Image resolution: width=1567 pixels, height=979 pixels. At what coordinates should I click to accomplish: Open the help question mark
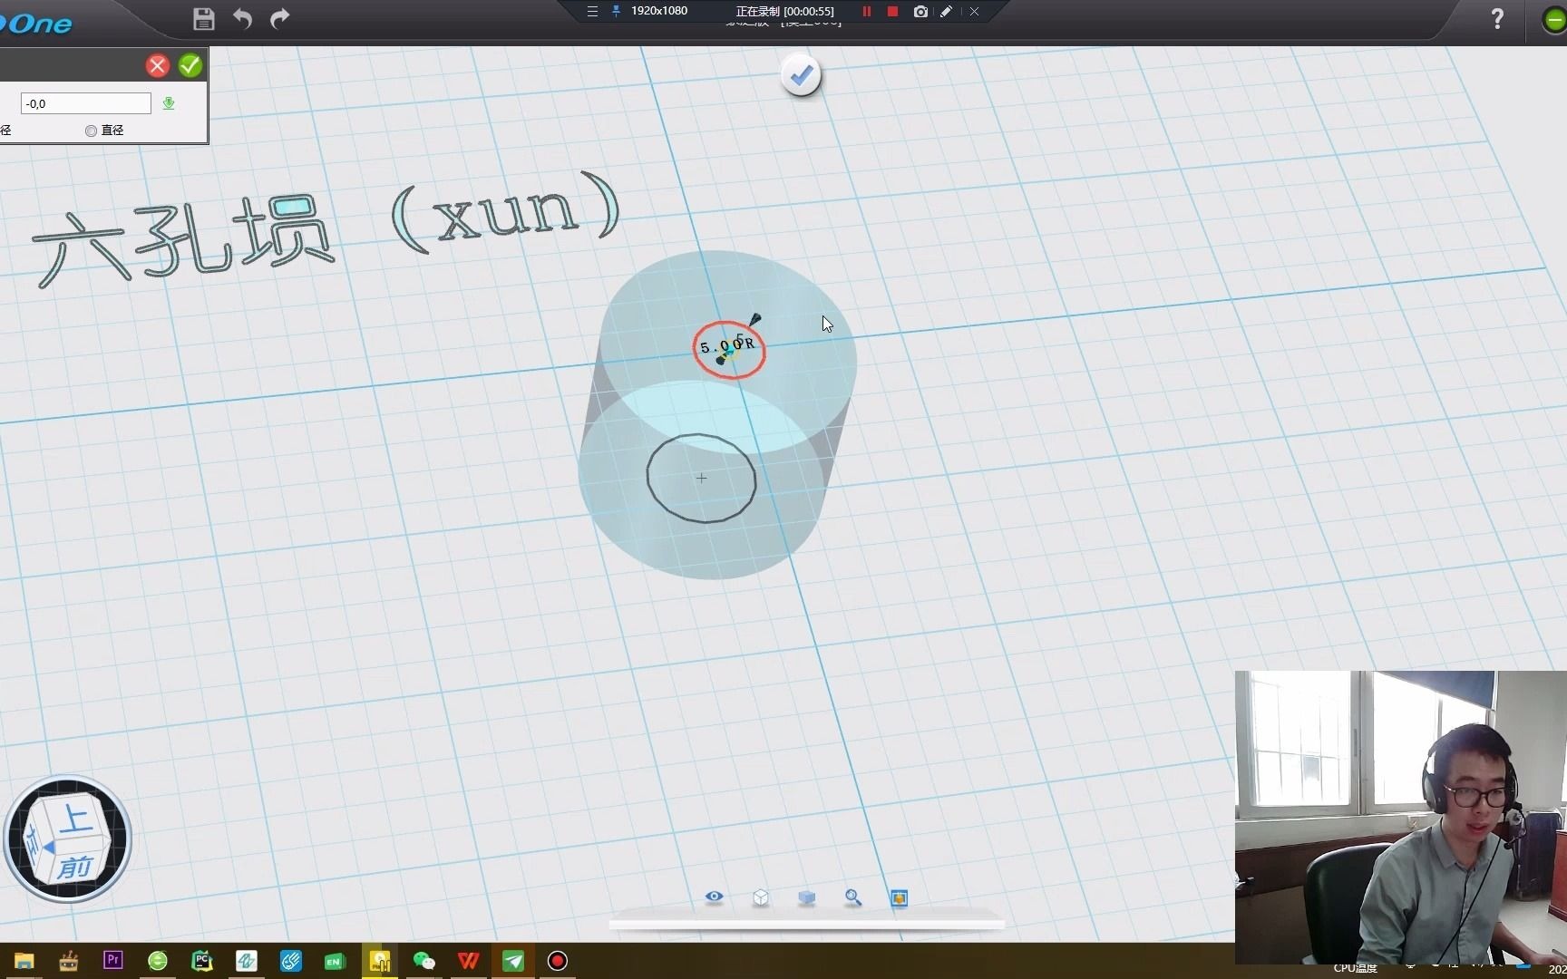point(1497,19)
